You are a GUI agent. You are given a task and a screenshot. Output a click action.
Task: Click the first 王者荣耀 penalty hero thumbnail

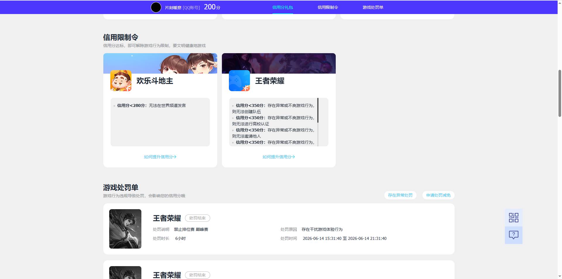125,229
